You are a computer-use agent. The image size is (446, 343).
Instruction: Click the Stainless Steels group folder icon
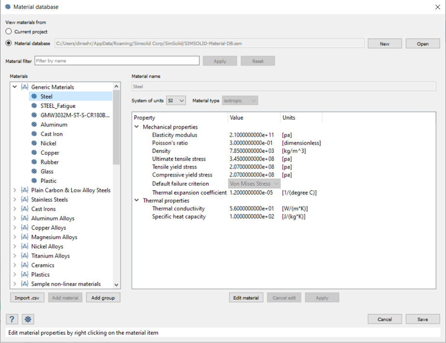point(25,200)
